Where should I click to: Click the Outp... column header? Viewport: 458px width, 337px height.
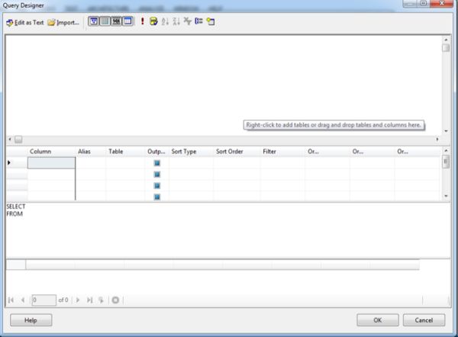pyautogui.click(x=157, y=152)
